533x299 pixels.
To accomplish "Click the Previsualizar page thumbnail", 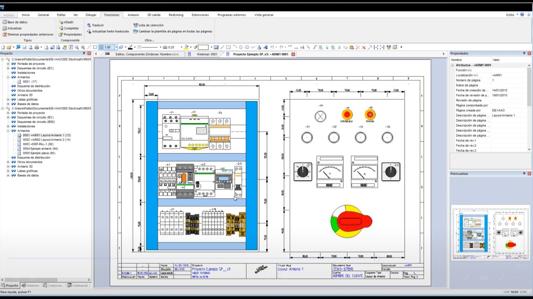I will pos(490,232).
